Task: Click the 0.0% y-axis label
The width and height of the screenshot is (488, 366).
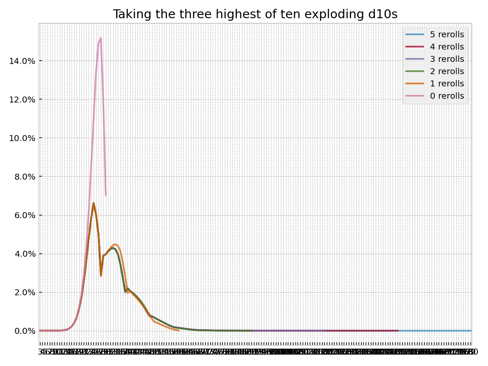Action: click(x=24, y=331)
